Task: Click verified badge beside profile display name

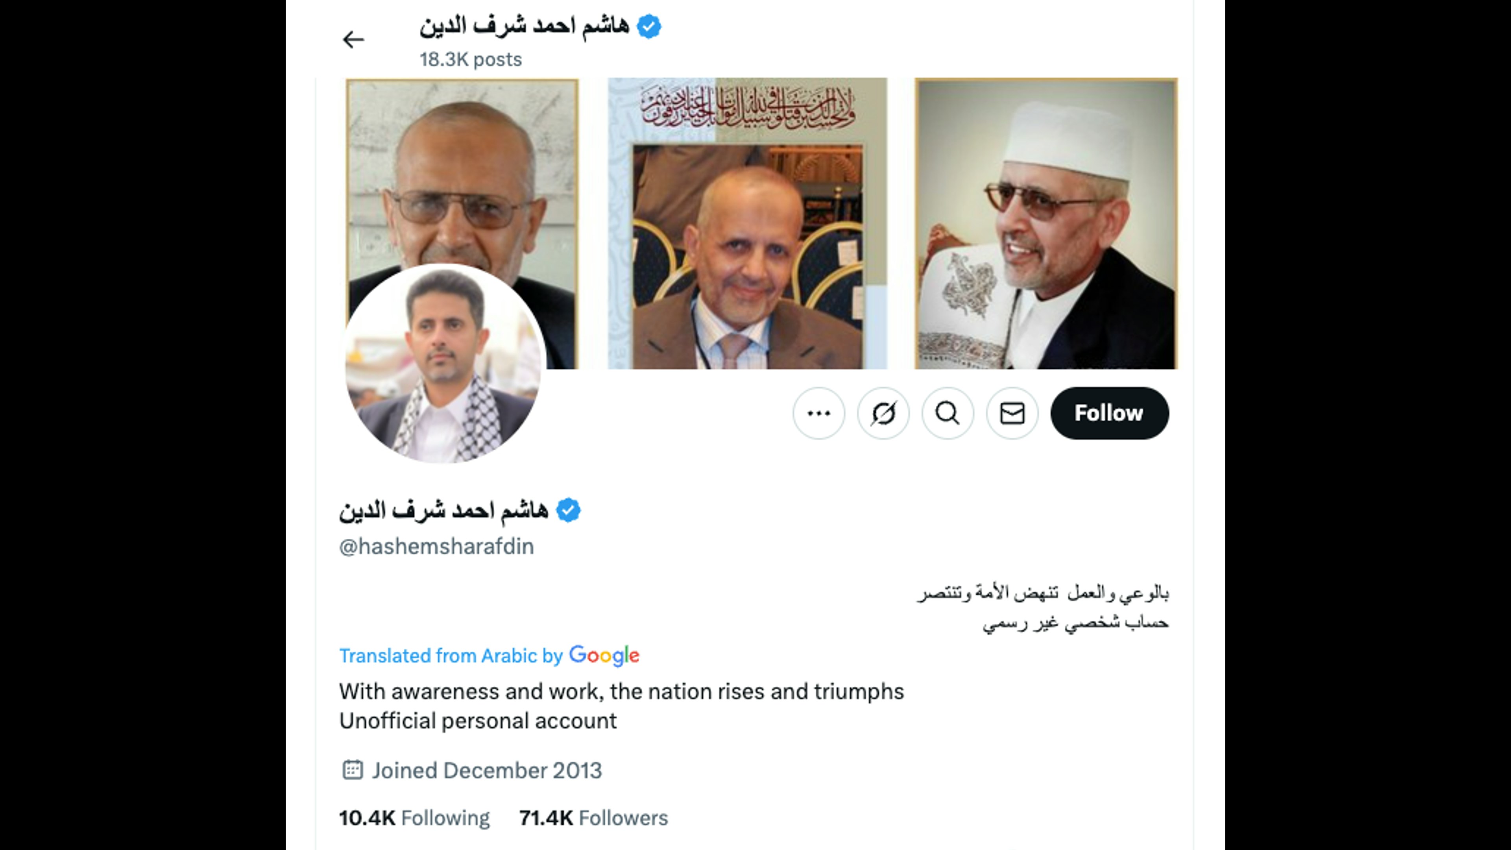Action: coord(568,510)
